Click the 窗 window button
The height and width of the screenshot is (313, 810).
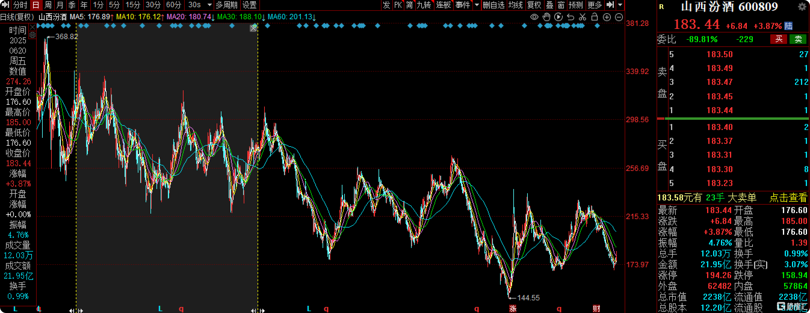pos(561,5)
